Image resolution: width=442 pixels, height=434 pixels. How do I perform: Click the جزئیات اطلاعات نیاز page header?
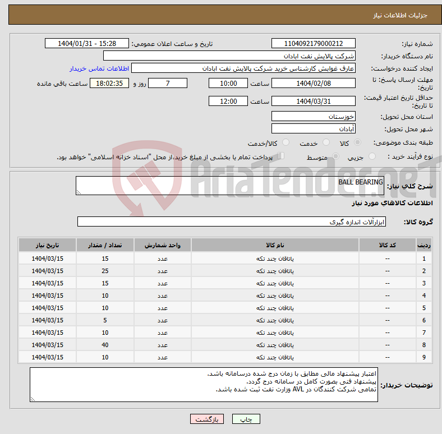coord(400,15)
